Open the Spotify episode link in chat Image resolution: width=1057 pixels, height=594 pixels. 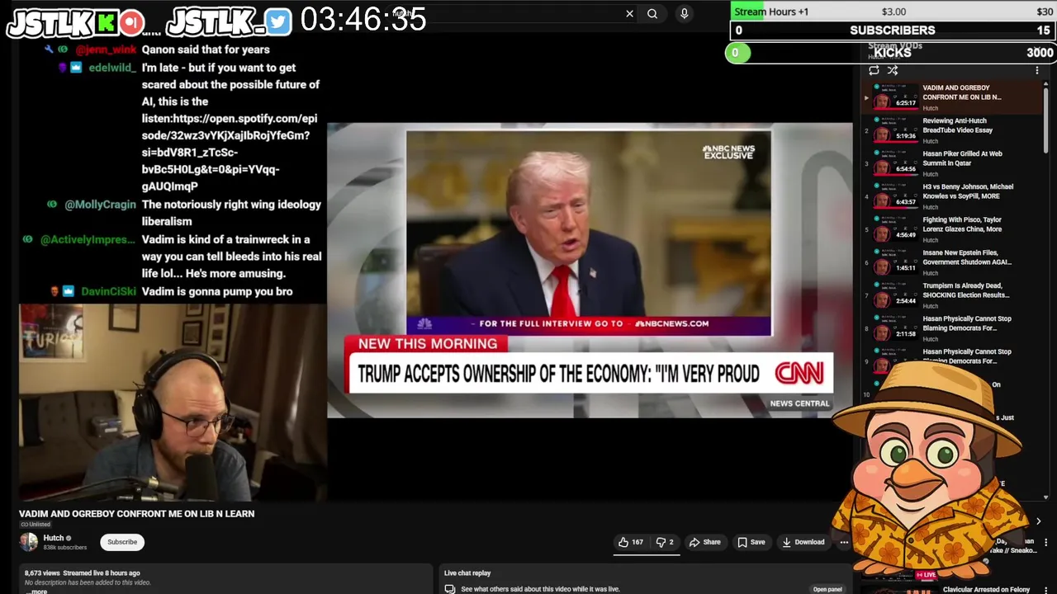230,153
